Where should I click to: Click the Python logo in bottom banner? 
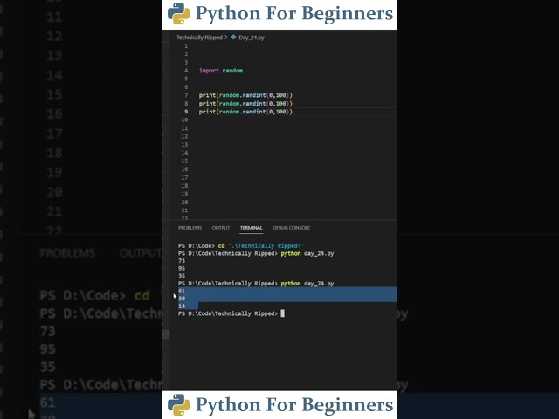click(x=178, y=404)
